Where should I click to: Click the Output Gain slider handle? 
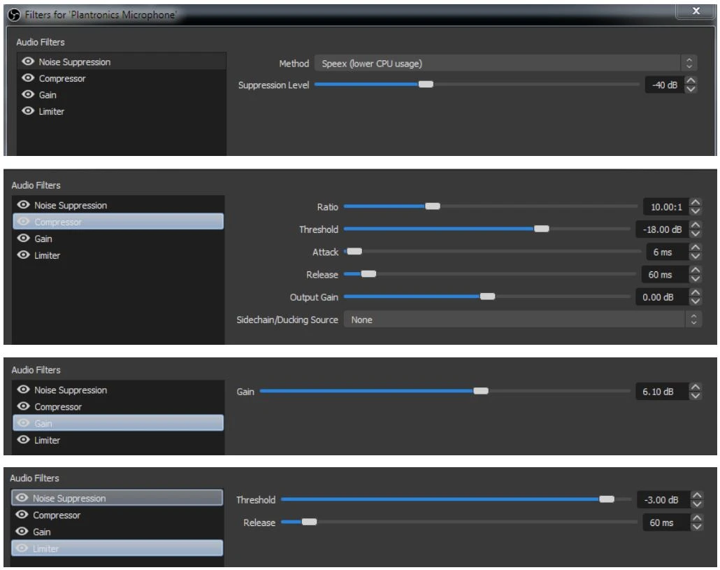tap(488, 297)
